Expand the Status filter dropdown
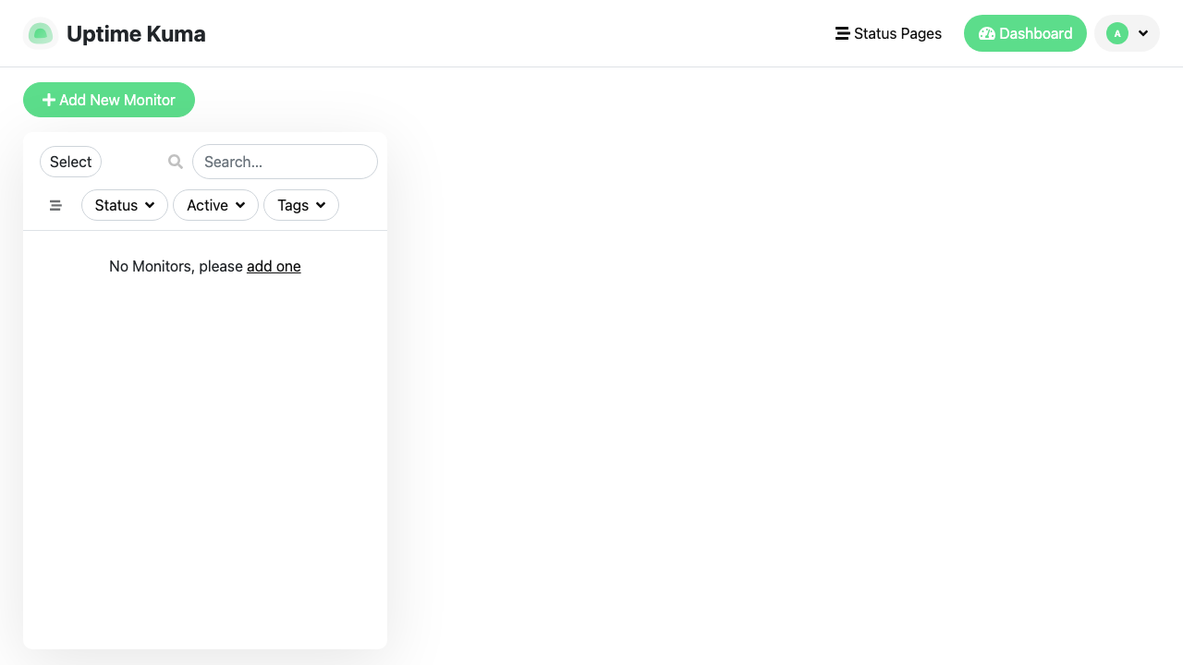The height and width of the screenshot is (665, 1183). (x=125, y=205)
